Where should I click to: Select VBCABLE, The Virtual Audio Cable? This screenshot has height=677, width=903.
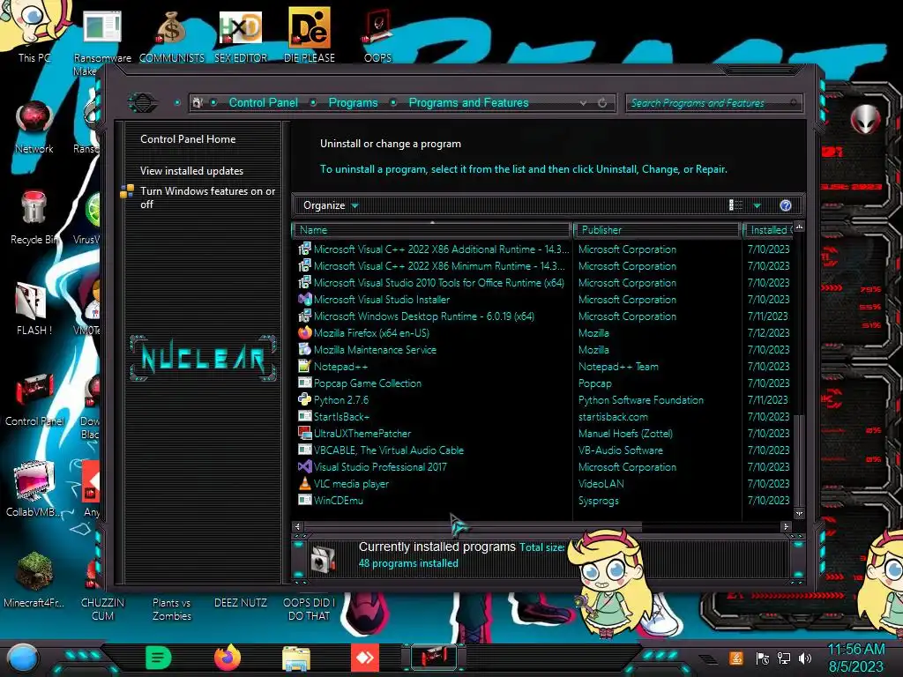[x=544, y=450]
